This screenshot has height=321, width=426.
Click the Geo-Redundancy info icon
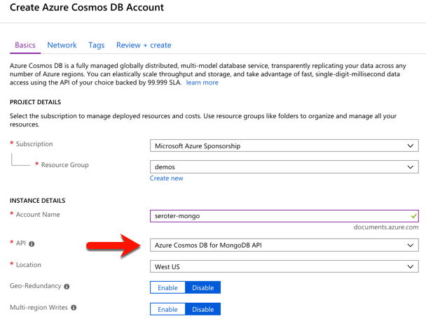(x=67, y=287)
